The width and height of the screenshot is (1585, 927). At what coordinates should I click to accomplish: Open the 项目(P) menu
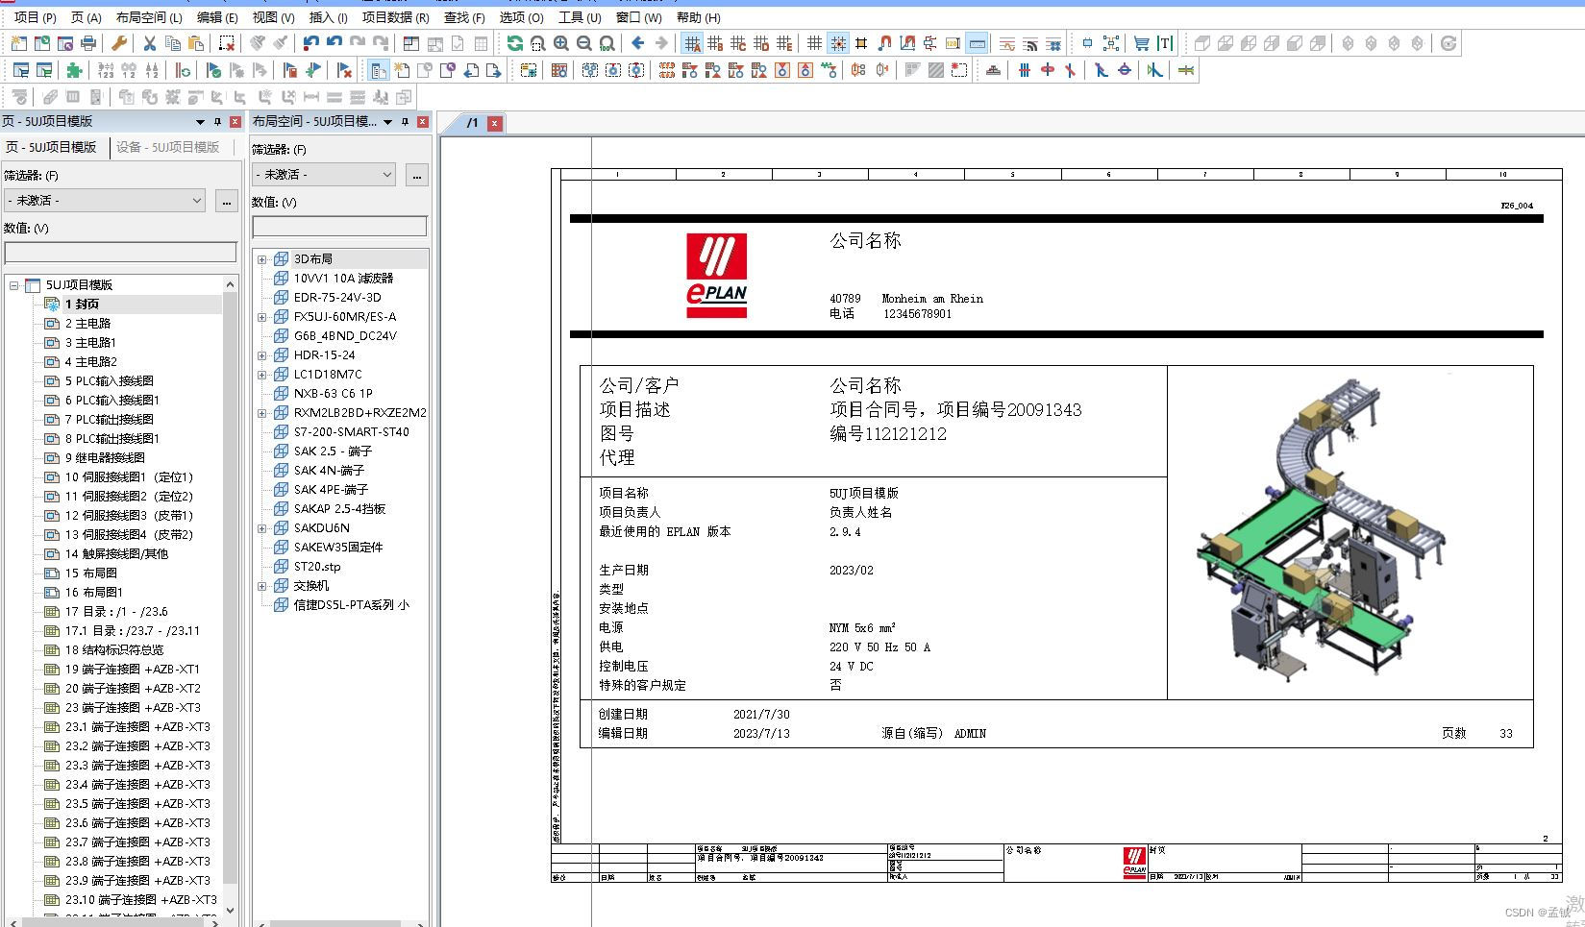click(x=35, y=17)
